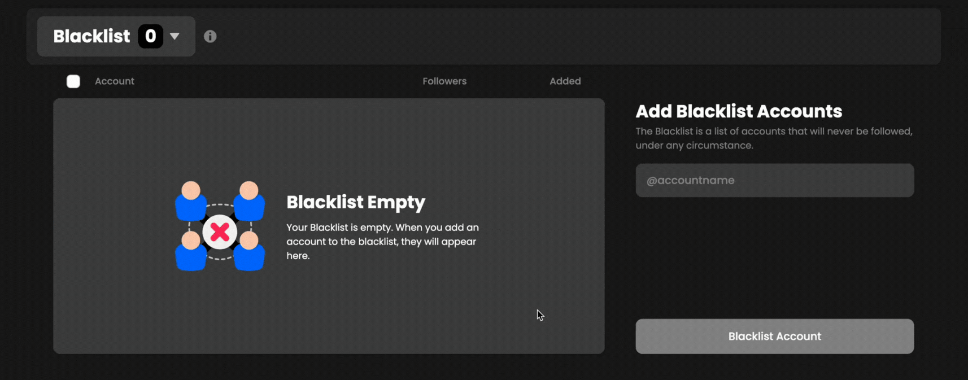The height and width of the screenshot is (380, 968).
Task: Click the top-left blue person figure
Action: [x=191, y=201]
